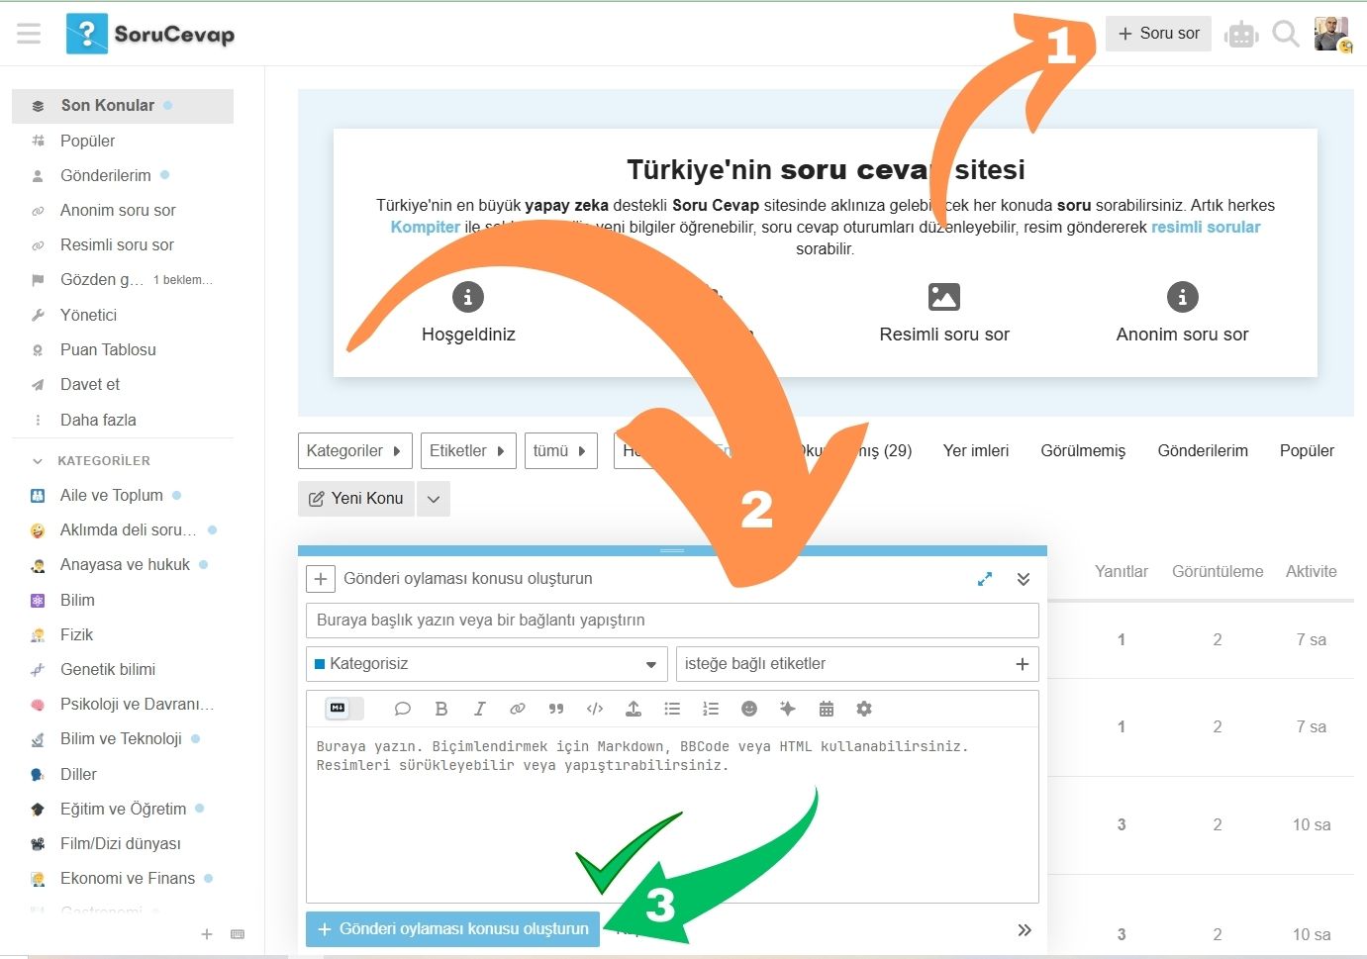Click the SoruCevap site logo
The height and width of the screenshot is (959, 1367).
click(x=150, y=34)
